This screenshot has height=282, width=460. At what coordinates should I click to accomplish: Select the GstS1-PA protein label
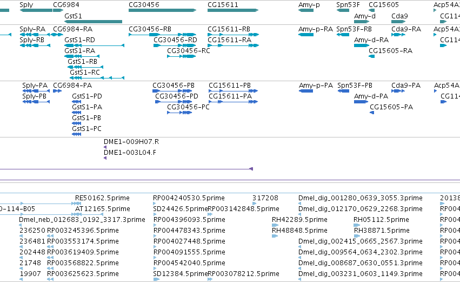pos(87,107)
